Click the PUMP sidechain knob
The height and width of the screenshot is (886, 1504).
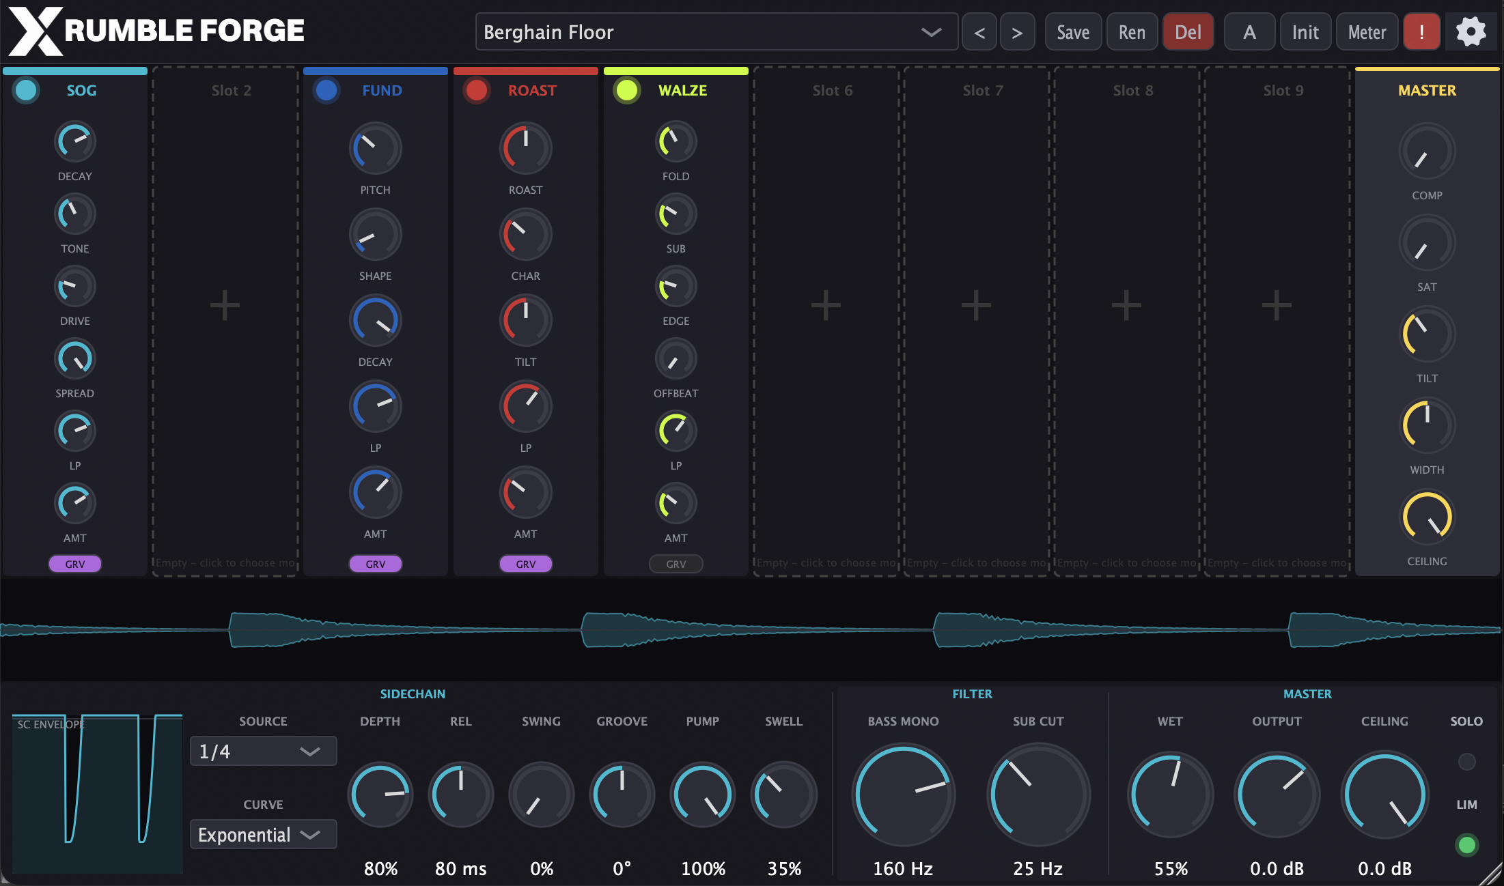[703, 795]
